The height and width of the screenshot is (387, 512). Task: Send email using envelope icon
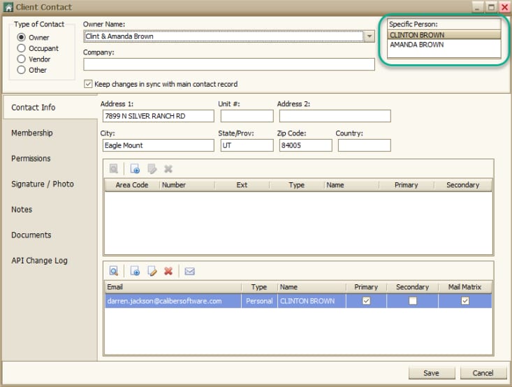click(x=189, y=271)
